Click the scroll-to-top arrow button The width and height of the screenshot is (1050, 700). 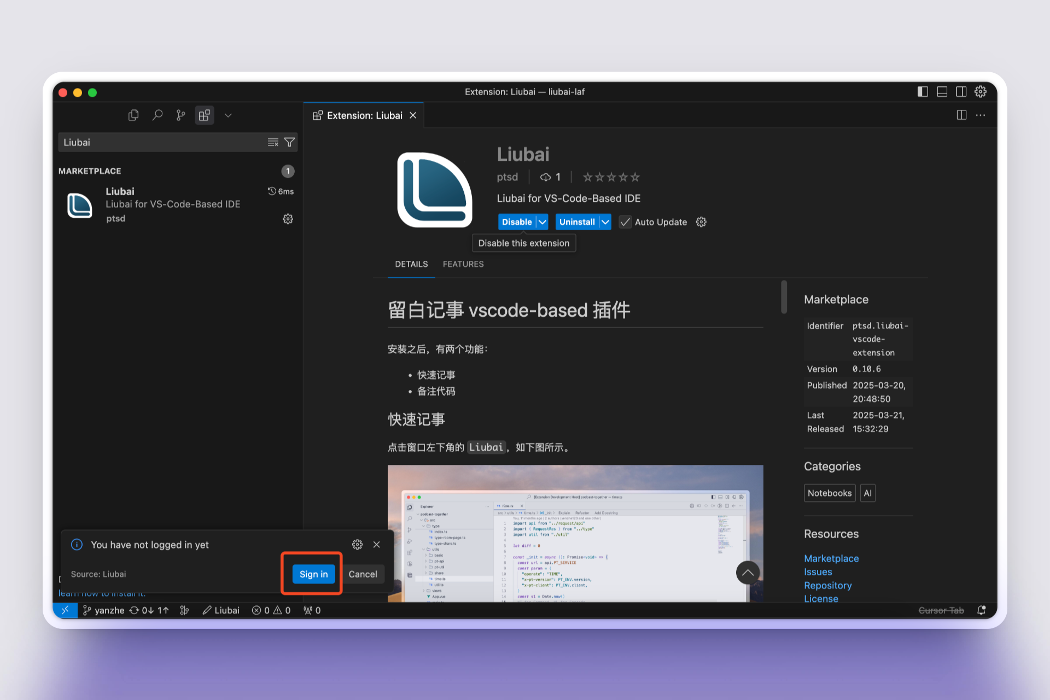748,573
